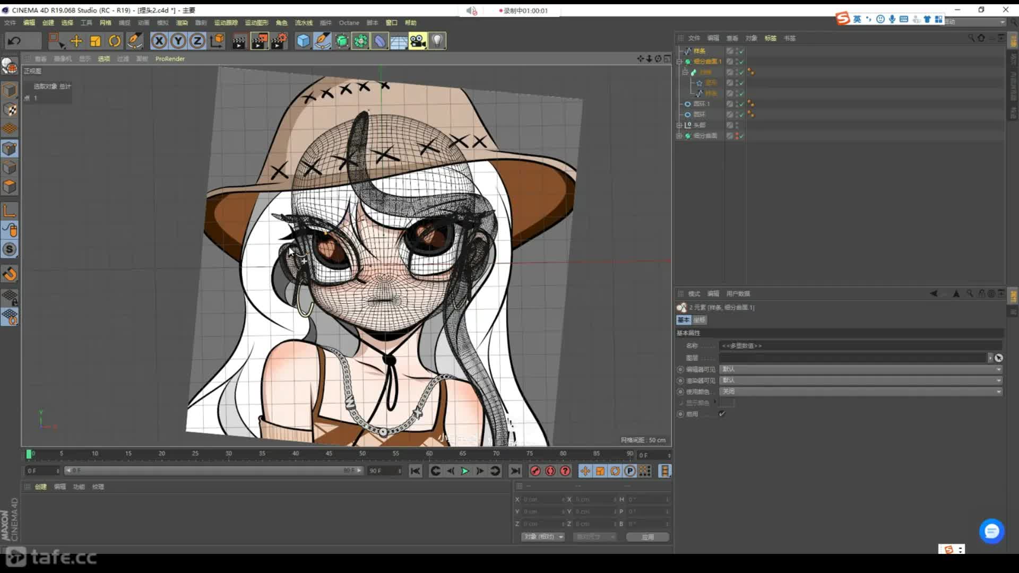
Task: Activate the Scale tool
Action: 96,41
